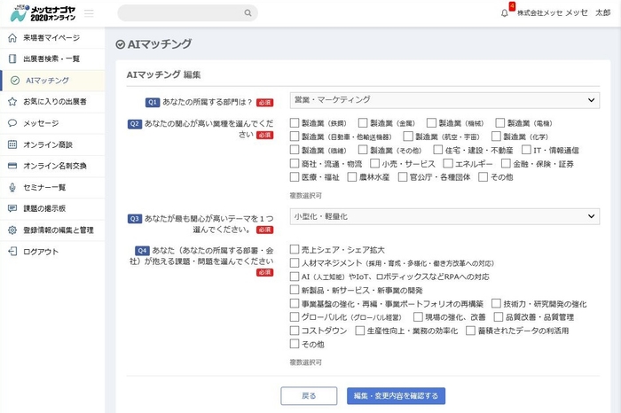Click the heart icon for お気に入りの出展者
Viewport: 621px width, 413px height.
12,102
